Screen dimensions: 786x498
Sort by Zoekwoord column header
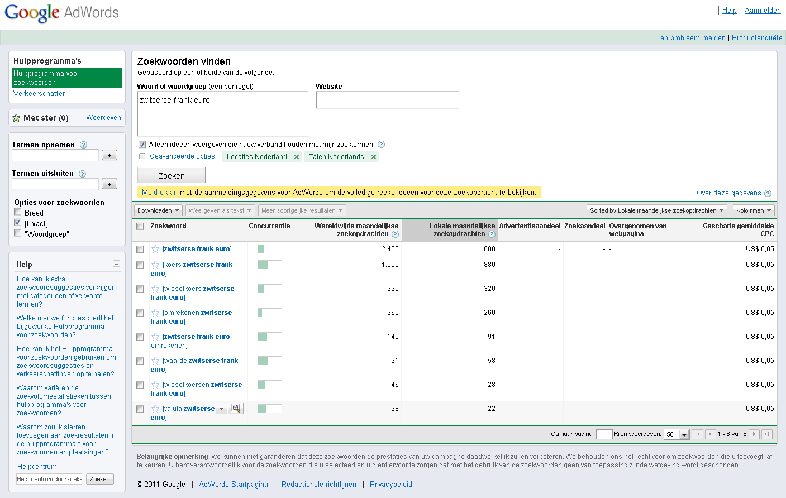[168, 226]
